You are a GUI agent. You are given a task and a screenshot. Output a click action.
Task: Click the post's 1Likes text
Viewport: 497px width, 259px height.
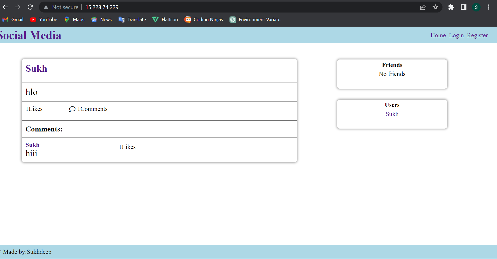[x=34, y=109]
